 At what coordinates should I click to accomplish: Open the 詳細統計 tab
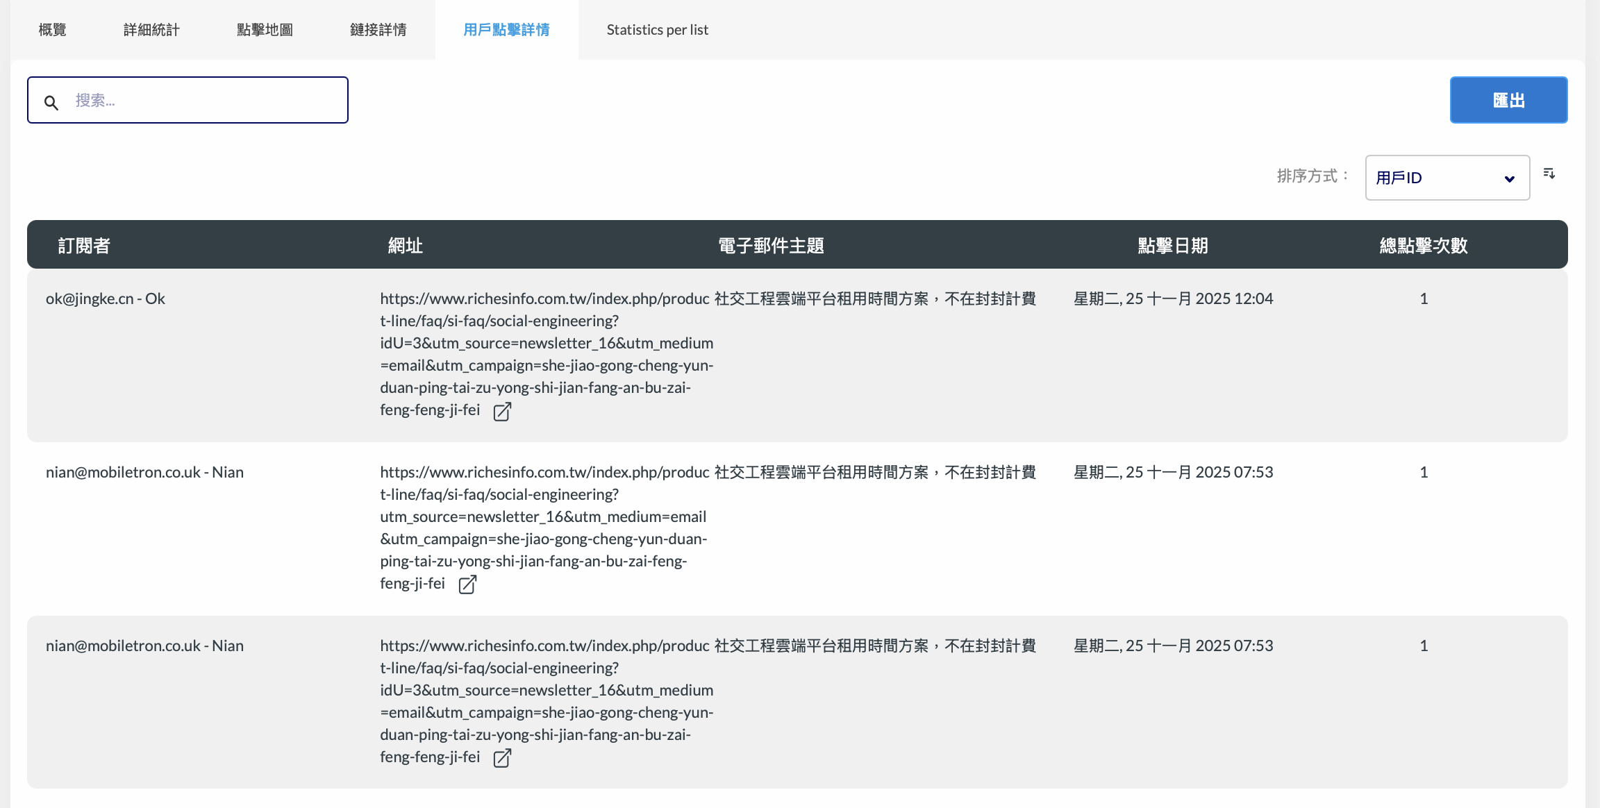click(151, 30)
